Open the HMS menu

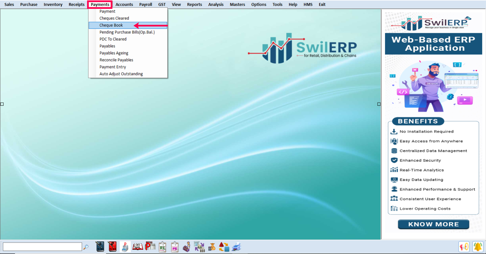click(x=308, y=4)
